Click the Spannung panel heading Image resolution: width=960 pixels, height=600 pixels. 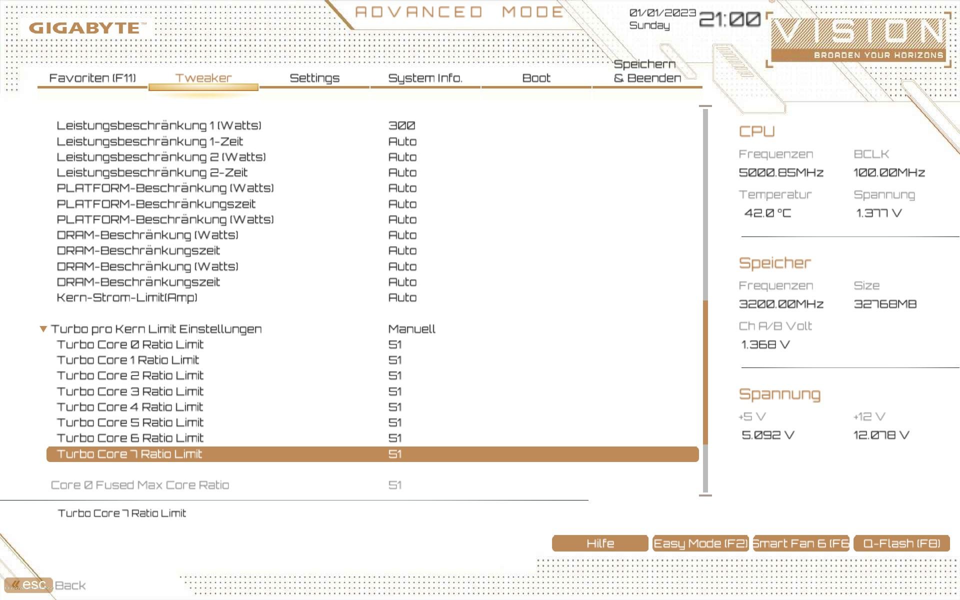pos(780,394)
